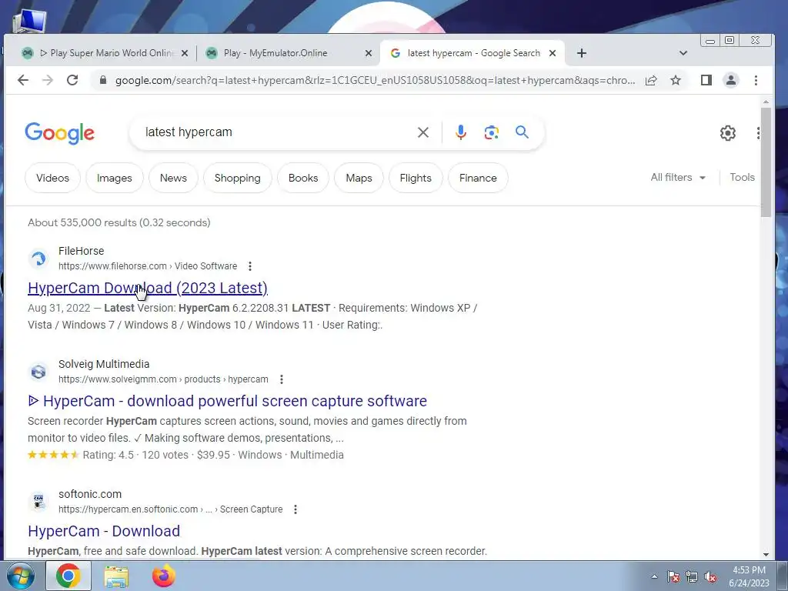
Task: Open more options for the Solveig Multimedia result
Action: [282, 379]
